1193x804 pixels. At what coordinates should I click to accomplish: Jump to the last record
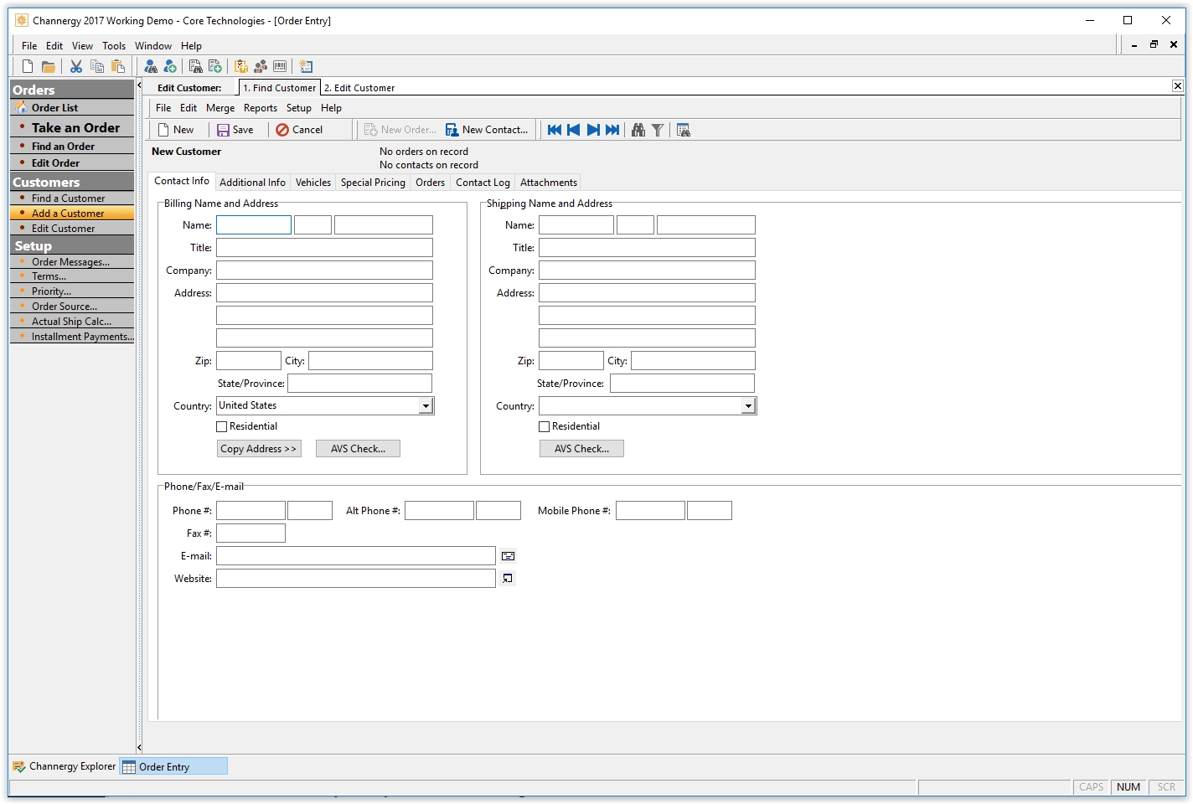click(612, 130)
